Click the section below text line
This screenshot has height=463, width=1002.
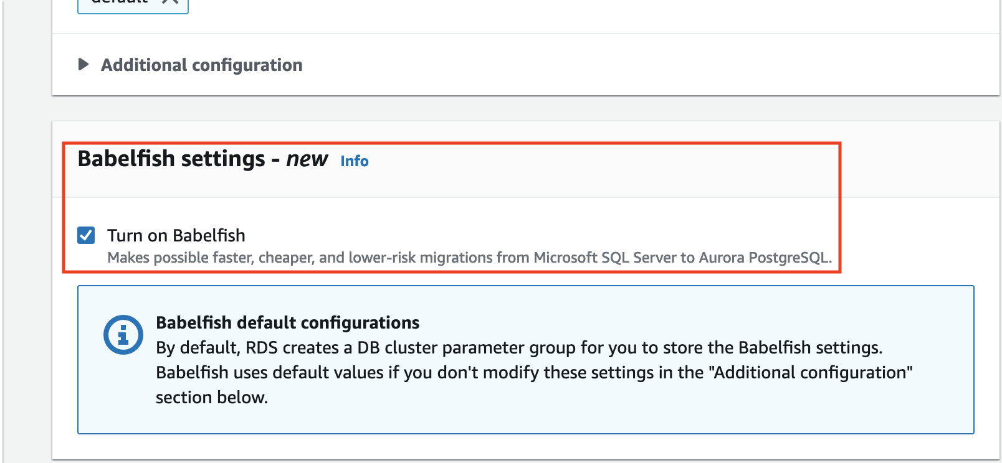212,397
